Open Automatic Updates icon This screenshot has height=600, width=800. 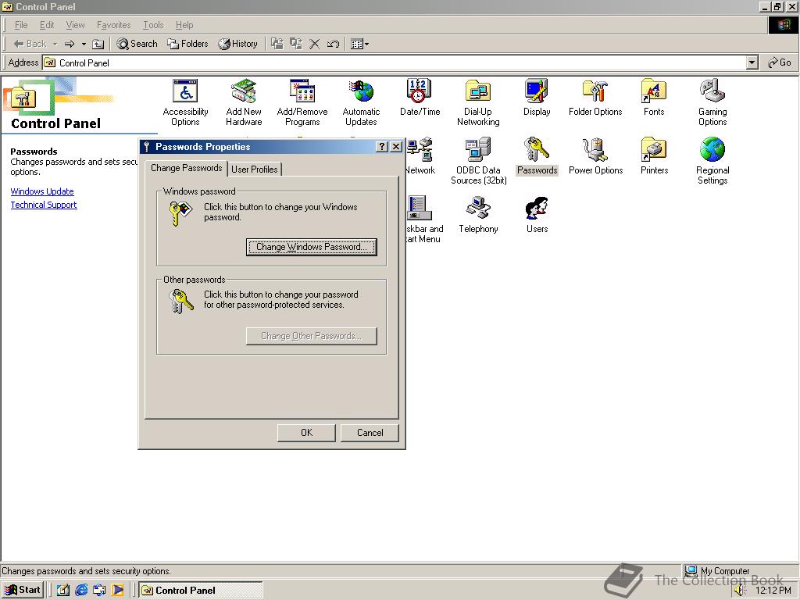point(361,102)
